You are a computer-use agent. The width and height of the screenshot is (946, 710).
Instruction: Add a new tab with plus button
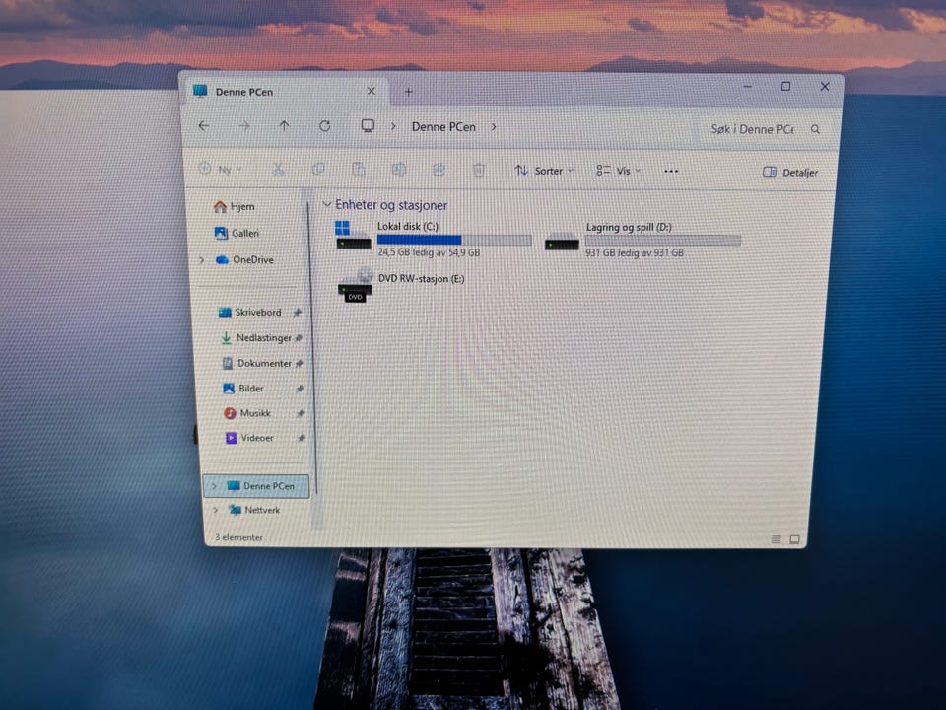[408, 92]
